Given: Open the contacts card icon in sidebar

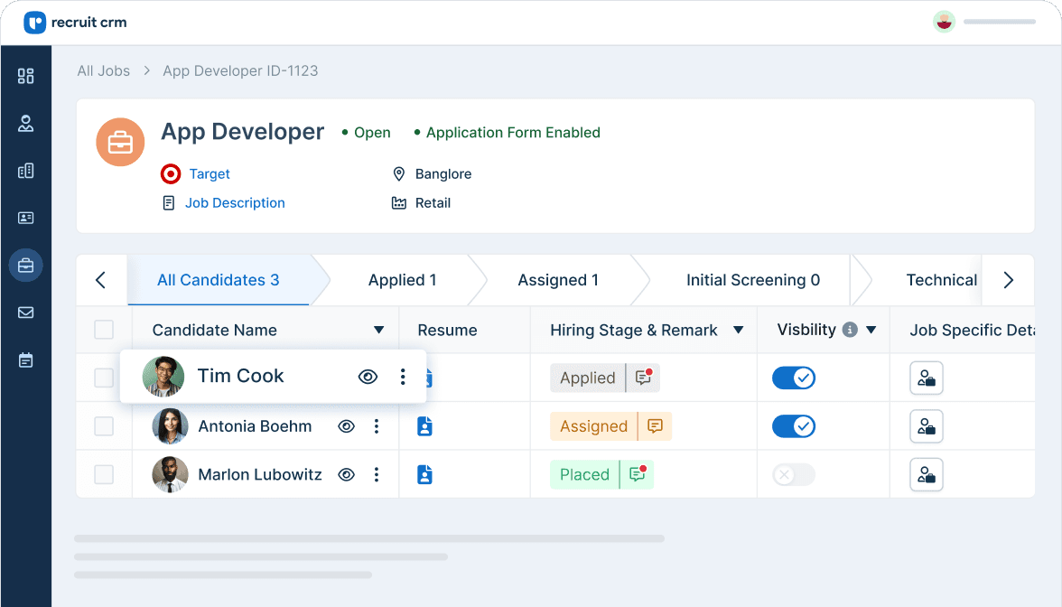Looking at the screenshot, I should (x=25, y=218).
